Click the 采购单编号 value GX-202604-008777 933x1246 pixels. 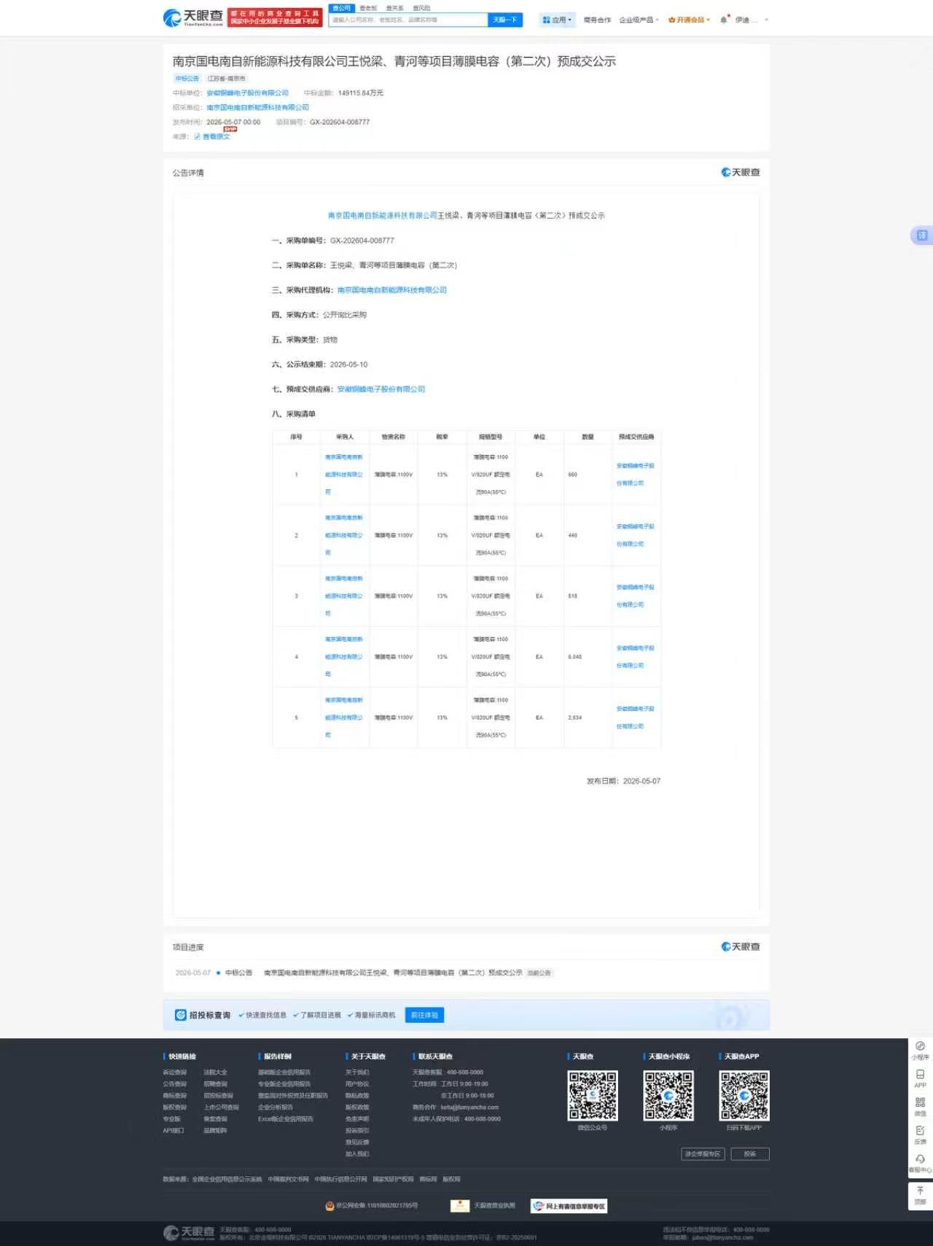362,240
